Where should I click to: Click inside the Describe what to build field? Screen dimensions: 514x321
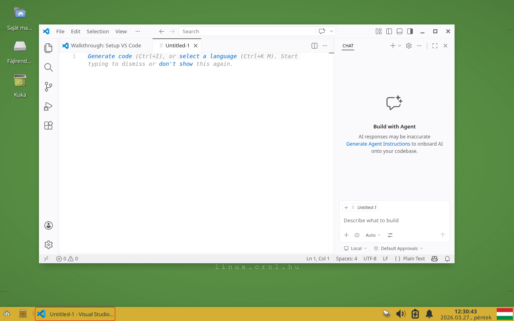(385, 220)
